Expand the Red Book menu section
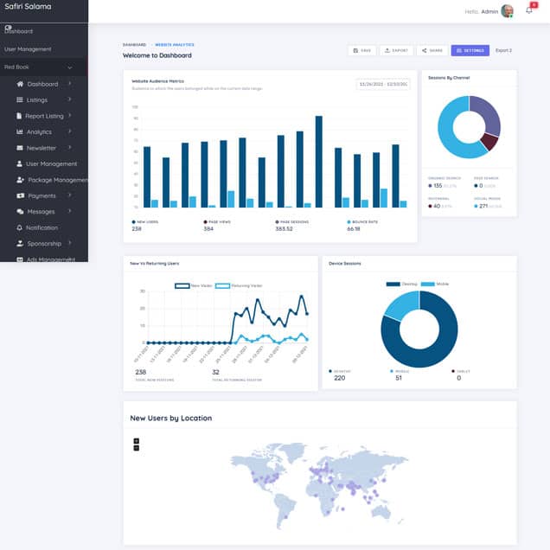 point(44,67)
